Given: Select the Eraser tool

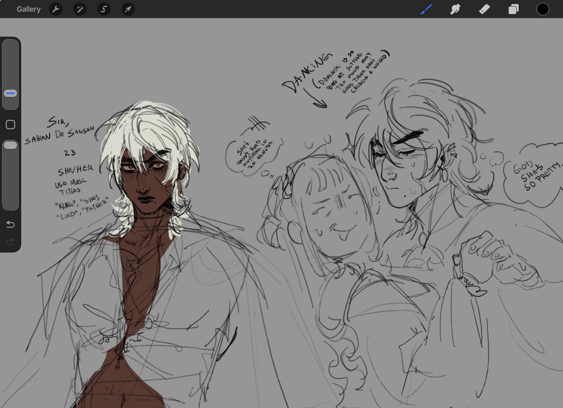Looking at the screenshot, I should [485, 9].
